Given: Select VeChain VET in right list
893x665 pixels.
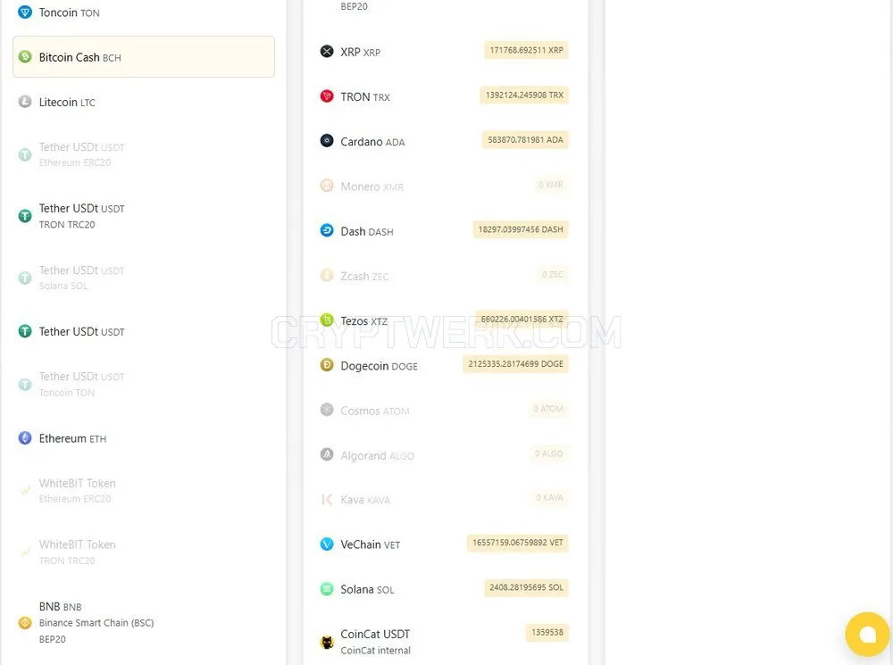Looking at the screenshot, I should point(445,544).
